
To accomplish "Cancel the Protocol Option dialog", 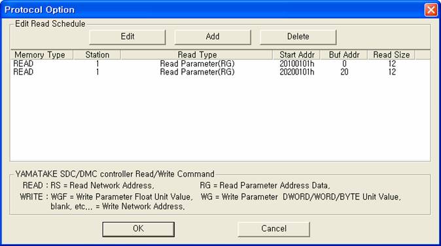I will pos(273,229).
